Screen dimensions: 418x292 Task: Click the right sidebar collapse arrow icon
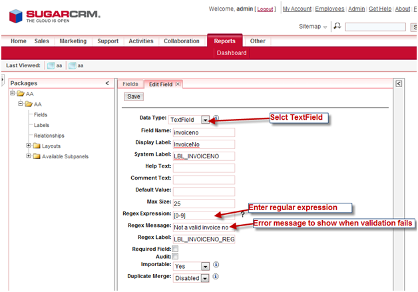coord(399,84)
